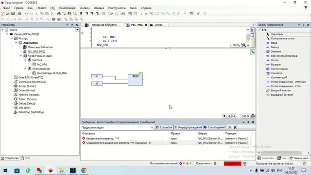Click the auto-routing icon in CFC editor corner
This screenshot has width=311, height=175.
pos(252,52)
